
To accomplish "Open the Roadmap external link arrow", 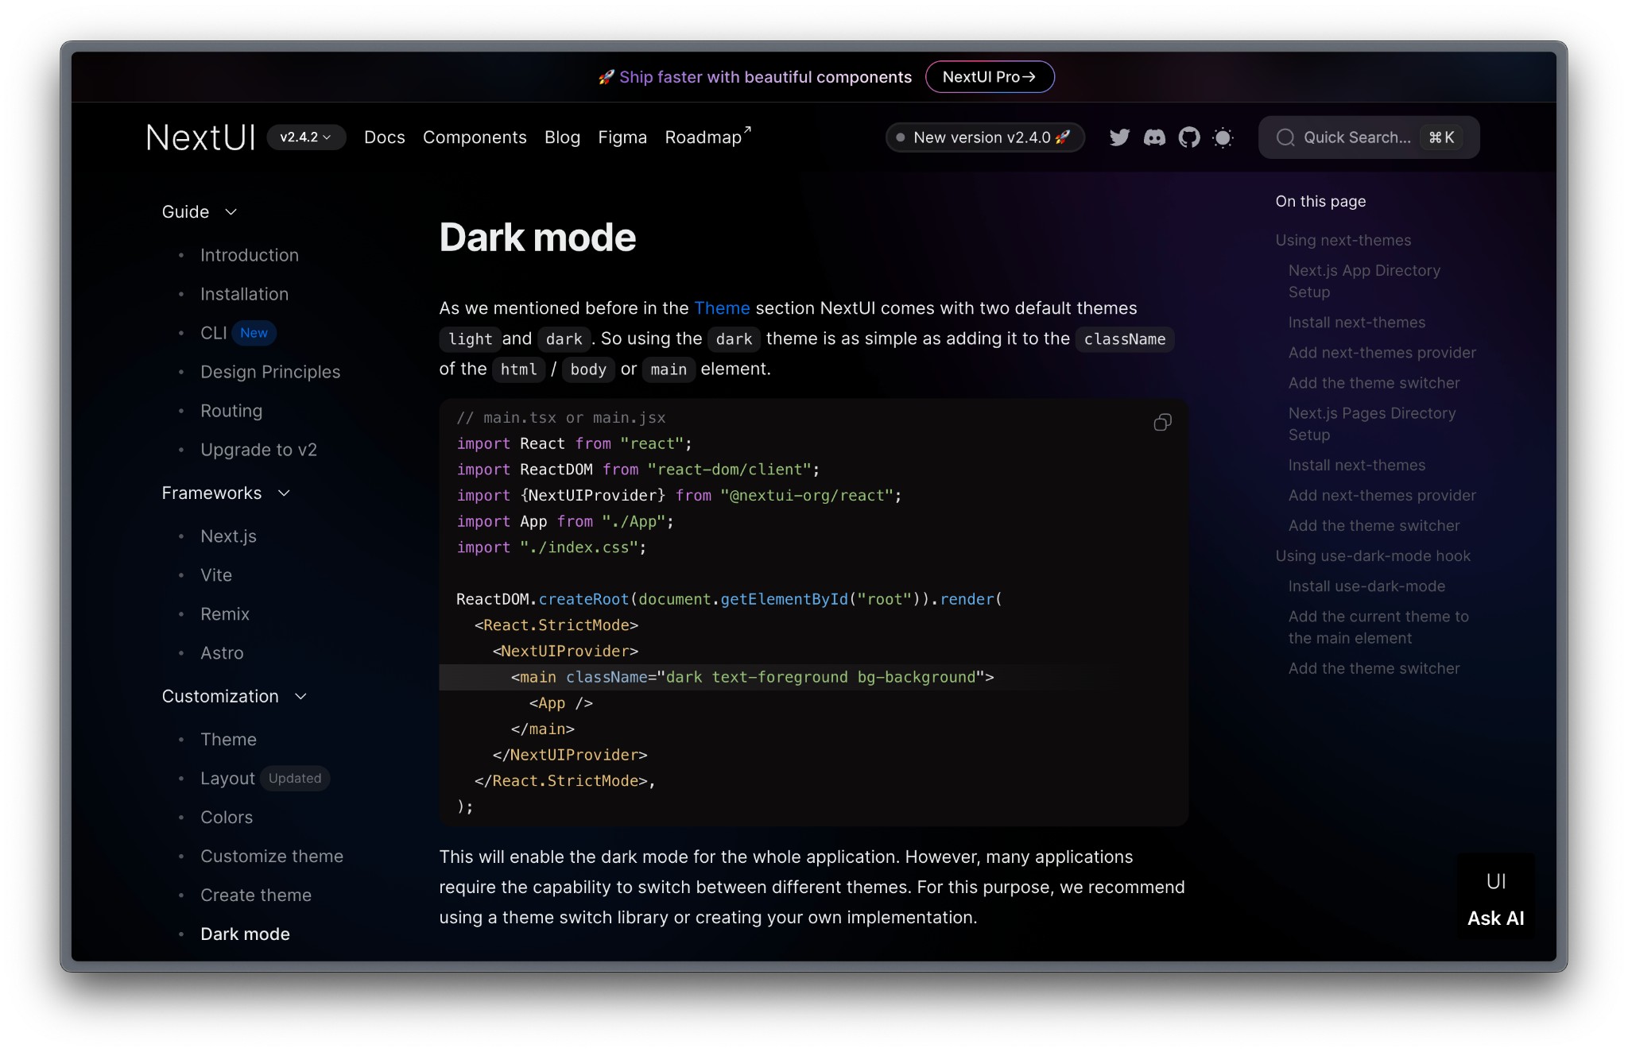I will click(746, 129).
